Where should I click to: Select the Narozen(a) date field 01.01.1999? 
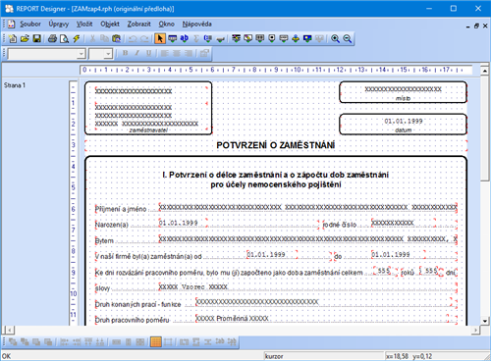tap(179, 223)
